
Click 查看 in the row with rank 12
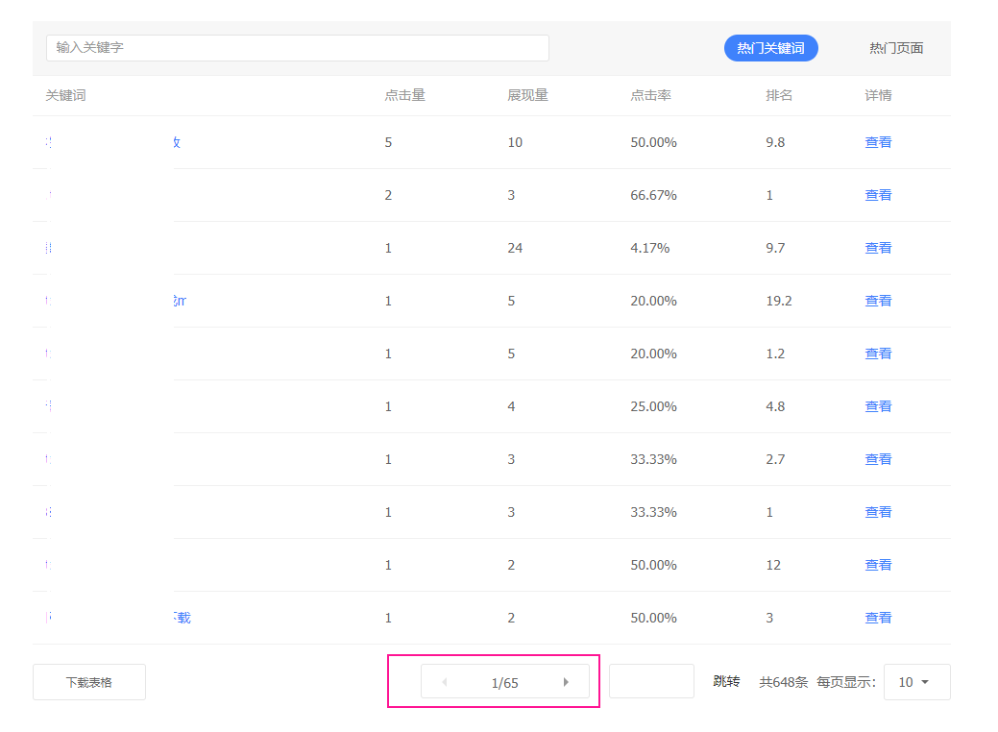tap(878, 565)
